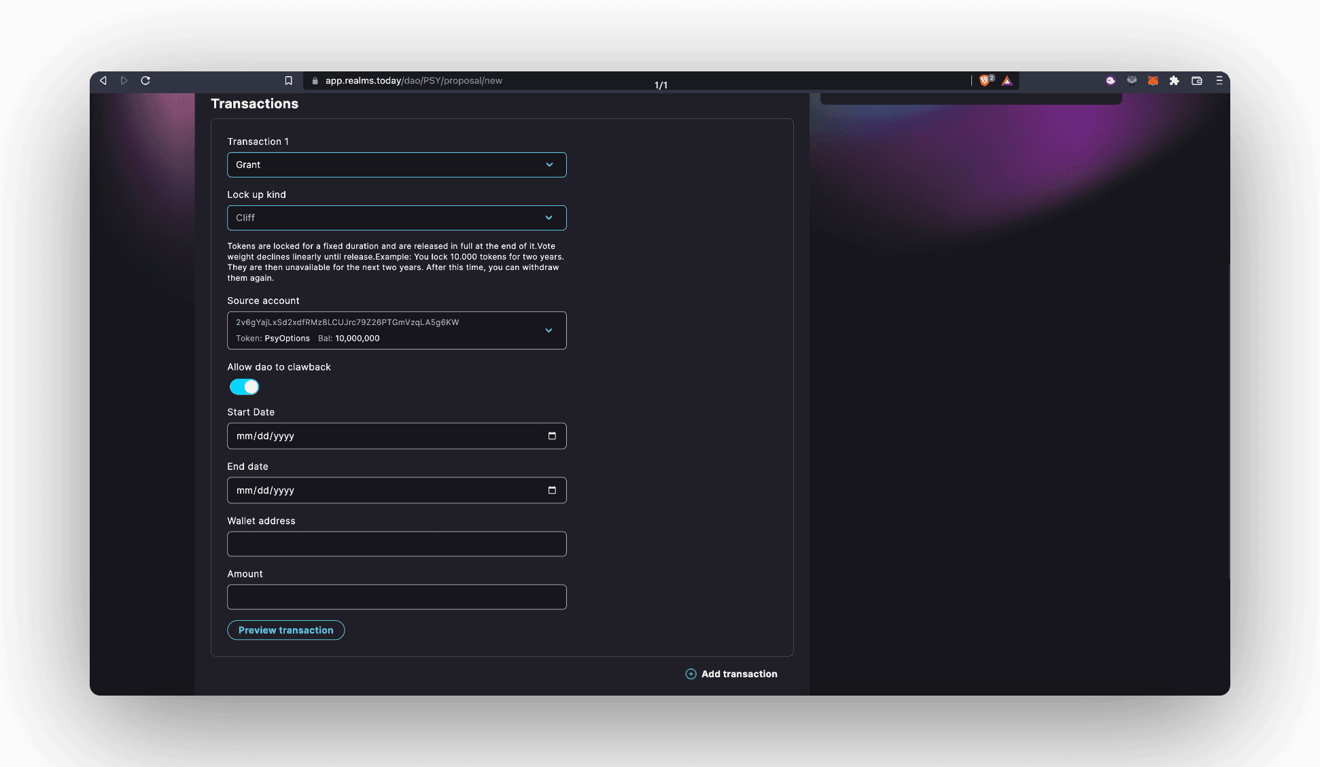
Task: Open the Lock up kind Cliff dropdown
Action: tap(396, 218)
